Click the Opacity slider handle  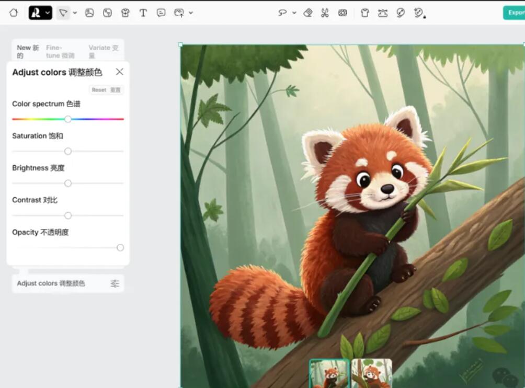point(120,247)
